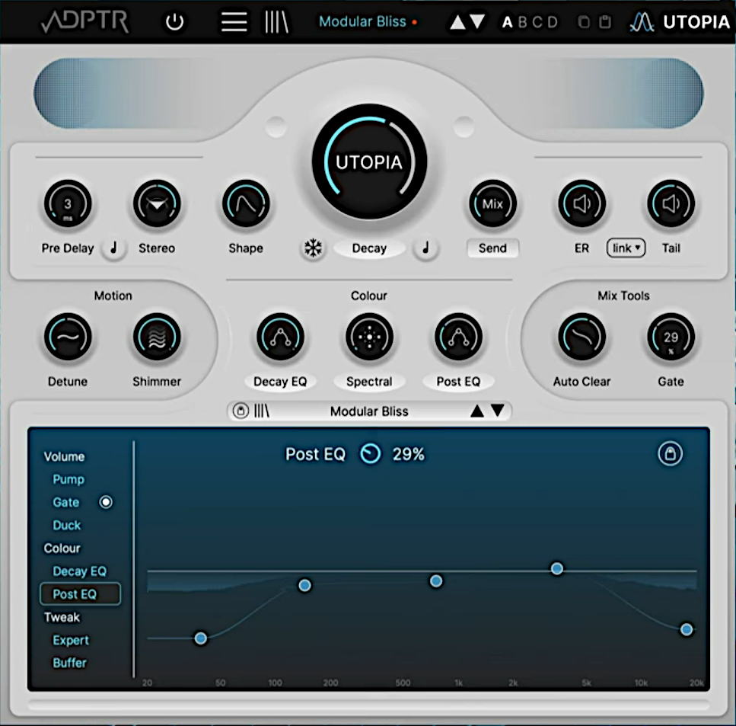
Task: Select previous module preset with up arrow
Action: click(x=477, y=411)
